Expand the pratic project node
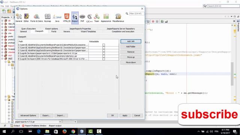Screen dimensions: 240x135 (2, 36)
